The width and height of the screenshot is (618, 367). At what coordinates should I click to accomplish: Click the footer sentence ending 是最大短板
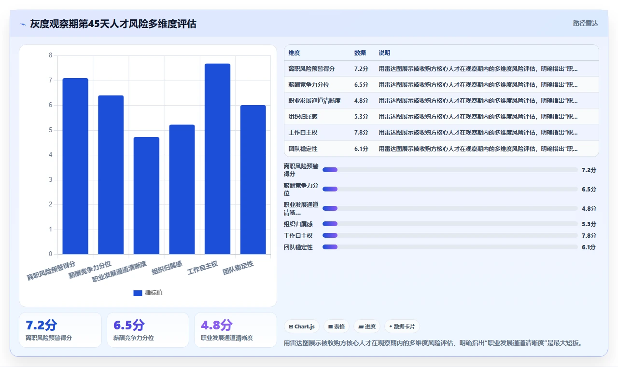[434, 343]
